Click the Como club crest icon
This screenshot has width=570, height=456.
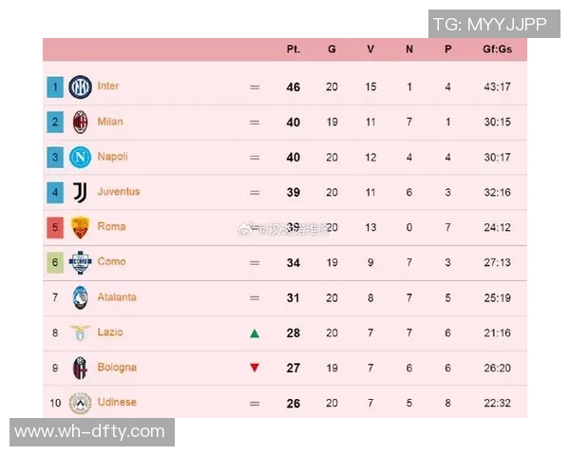[x=80, y=262]
